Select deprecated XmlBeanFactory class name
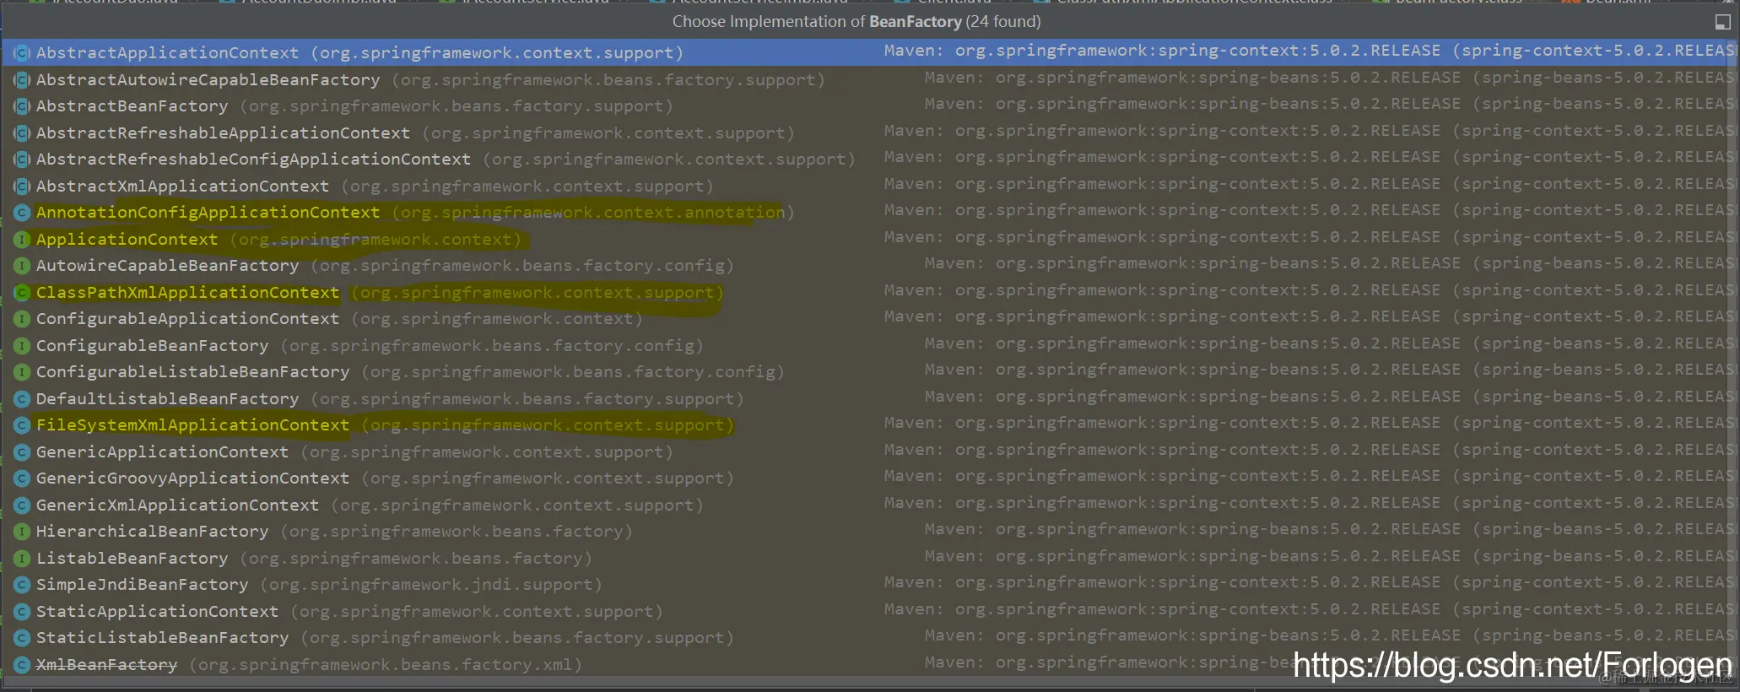Screen dimensions: 1740x692 click(x=106, y=665)
